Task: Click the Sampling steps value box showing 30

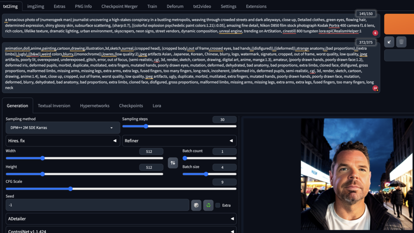Action: click(x=224, y=120)
